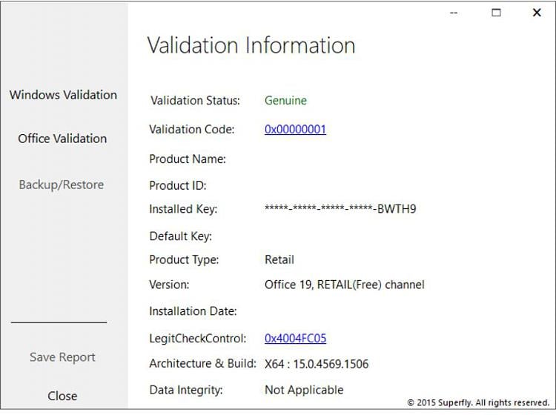The image size is (556, 415).
Task: Select the X64 : 15.0.4569.1506 build value
Action: click(x=317, y=364)
